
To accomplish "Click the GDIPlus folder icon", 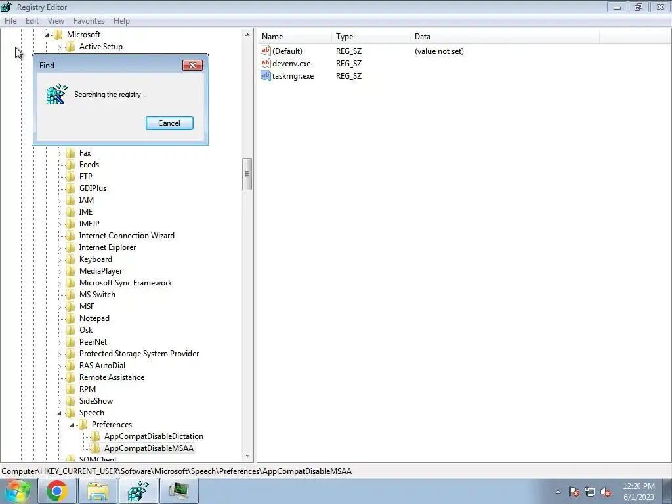I will pos(71,188).
